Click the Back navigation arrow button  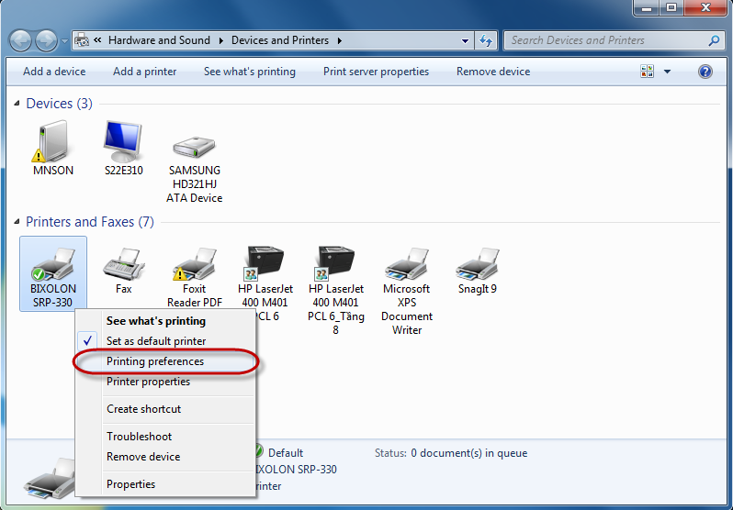coord(21,40)
